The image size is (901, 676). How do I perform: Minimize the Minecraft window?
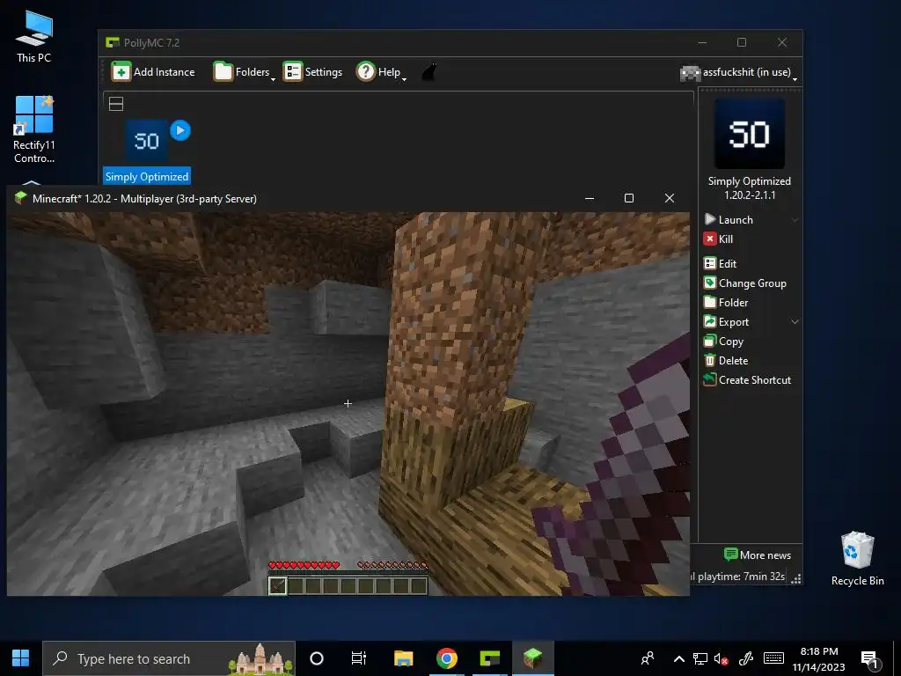pos(589,198)
